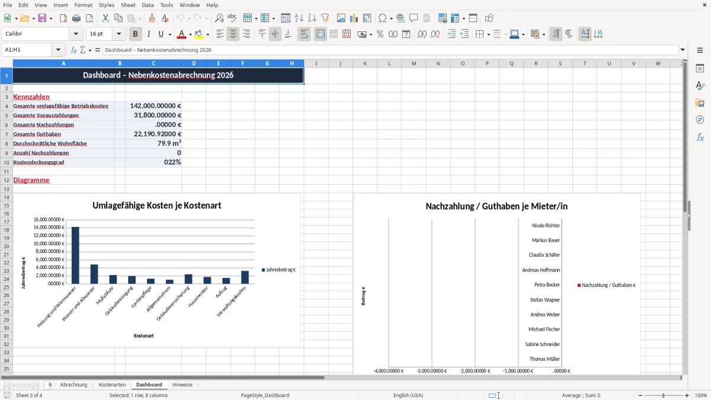Apply the AutoFilter funnel
This screenshot has height=400, width=711.
tap(325, 18)
